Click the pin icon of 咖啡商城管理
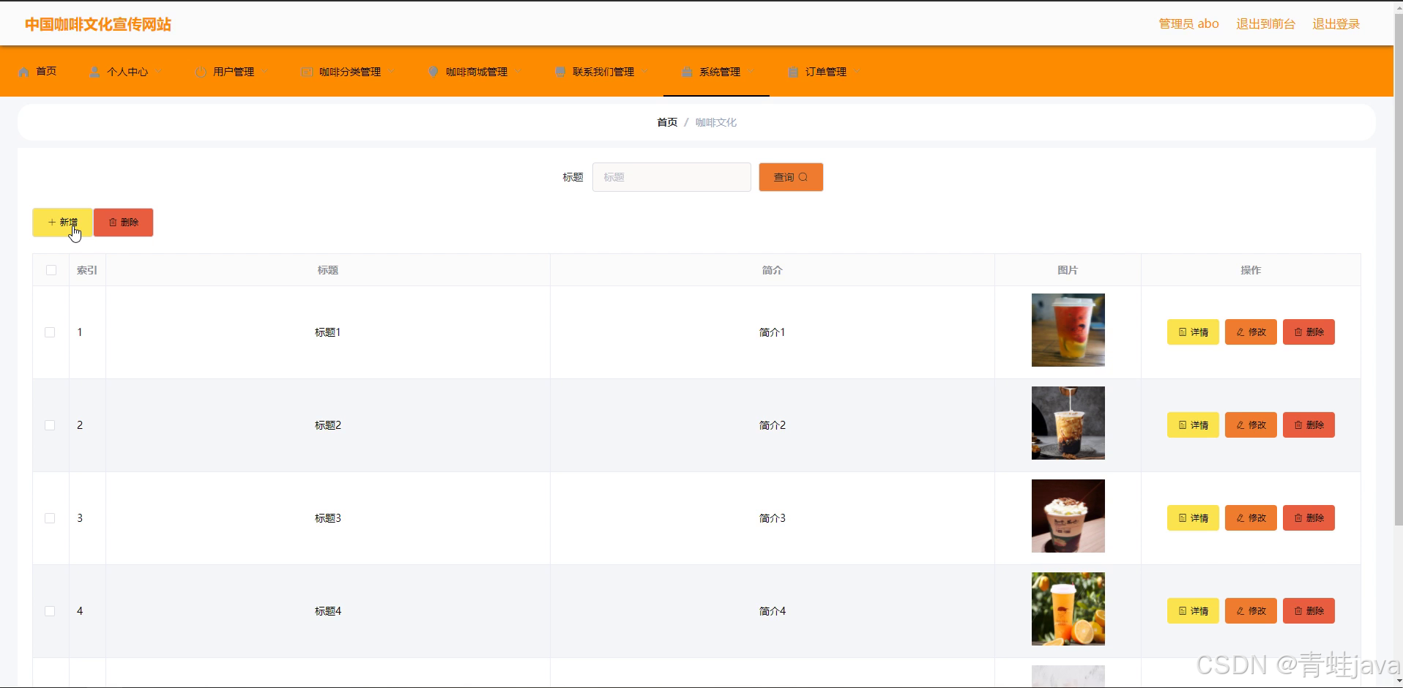1403x688 pixels. click(433, 72)
